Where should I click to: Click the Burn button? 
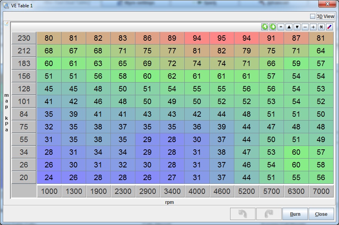point(295,214)
